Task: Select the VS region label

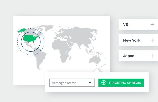Action: point(126,25)
